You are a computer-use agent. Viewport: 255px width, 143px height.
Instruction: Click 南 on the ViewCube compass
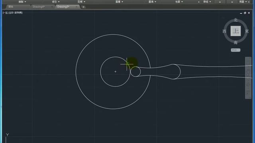(x=235, y=43)
